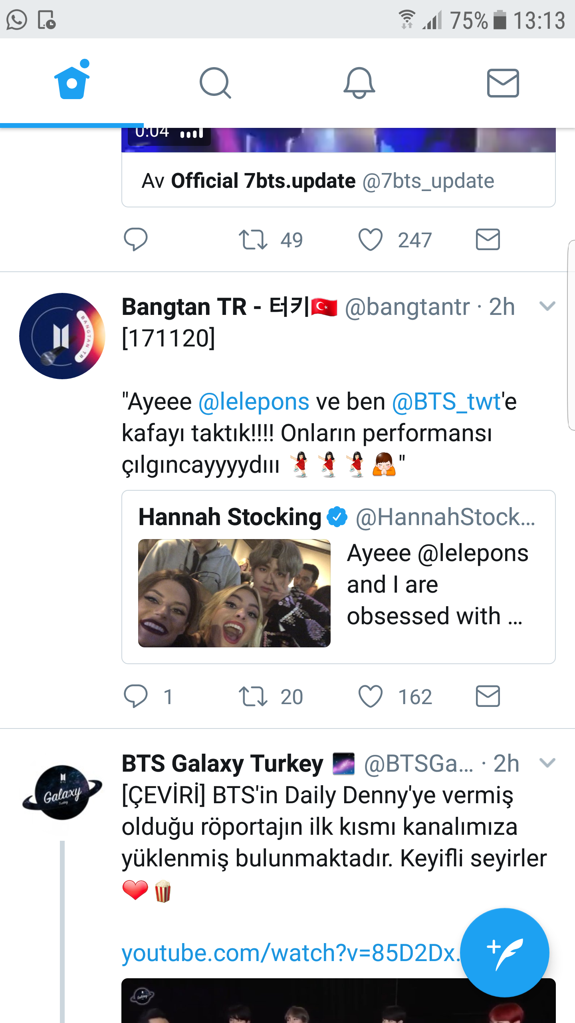Viewport: 575px width, 1023px height.
Task: Share Bangtan TR tweet via message
Action: pyautogui.click(x=488, y=696)
